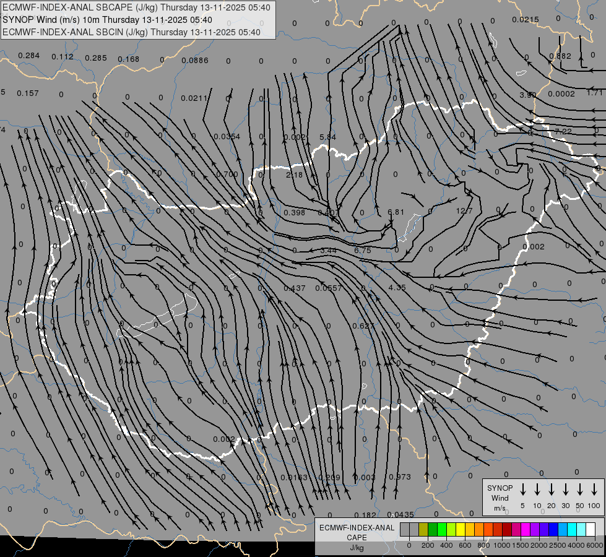Click the 7.22 value on the map

pos(563,131)
